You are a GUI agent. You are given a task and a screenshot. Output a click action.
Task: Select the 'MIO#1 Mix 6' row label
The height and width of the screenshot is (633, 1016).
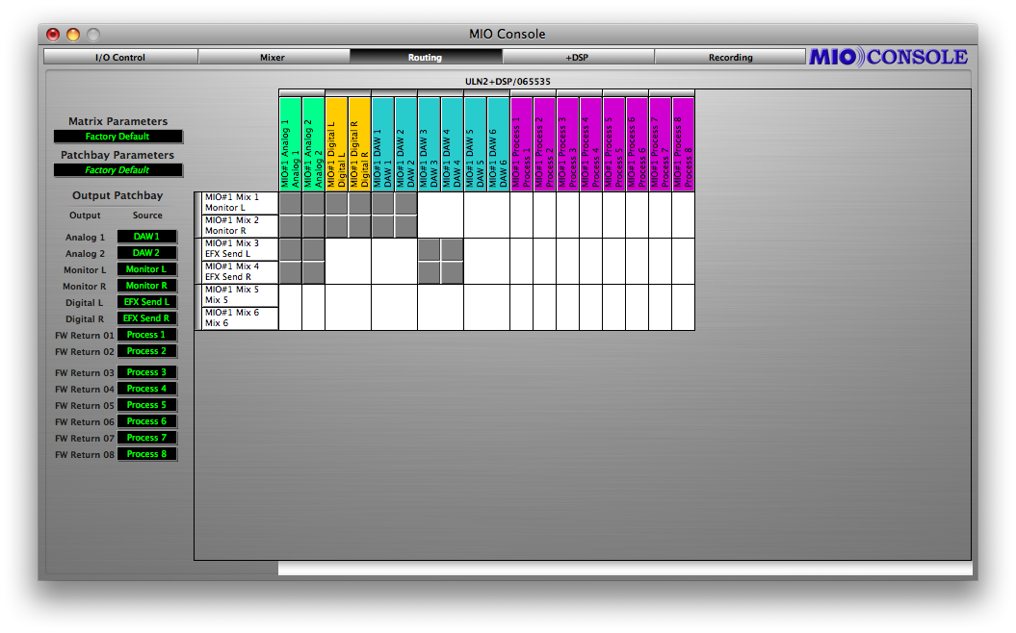point(240,318)
